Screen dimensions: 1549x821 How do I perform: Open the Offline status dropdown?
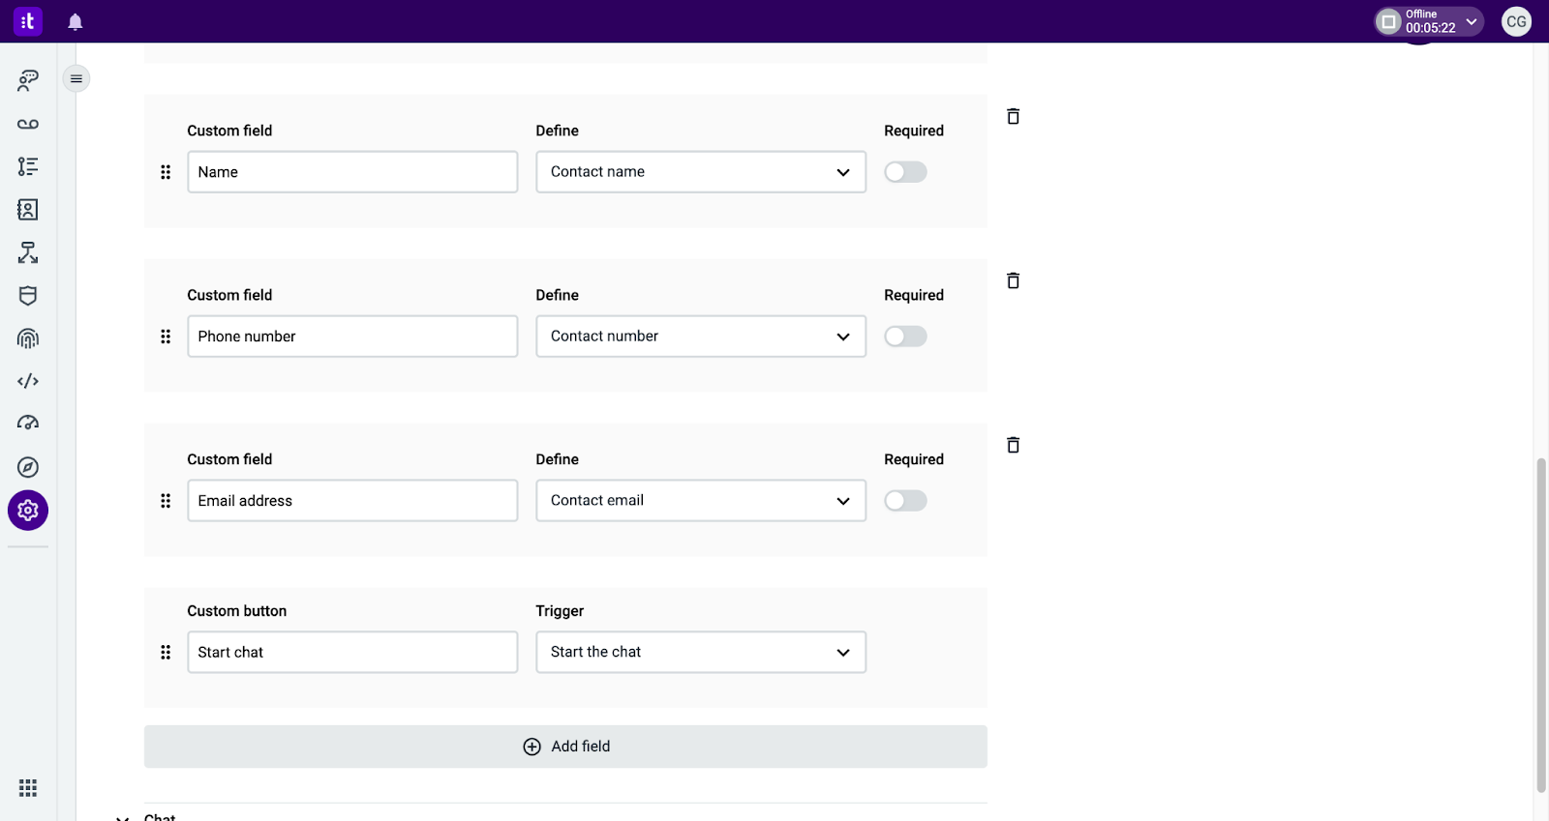click(x=1429, y=21)
